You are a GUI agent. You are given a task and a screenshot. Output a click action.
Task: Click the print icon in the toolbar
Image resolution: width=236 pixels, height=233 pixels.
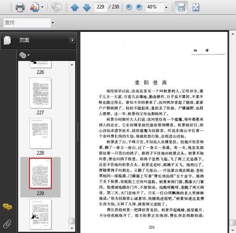pyautogui.click(x=20, y=7)
